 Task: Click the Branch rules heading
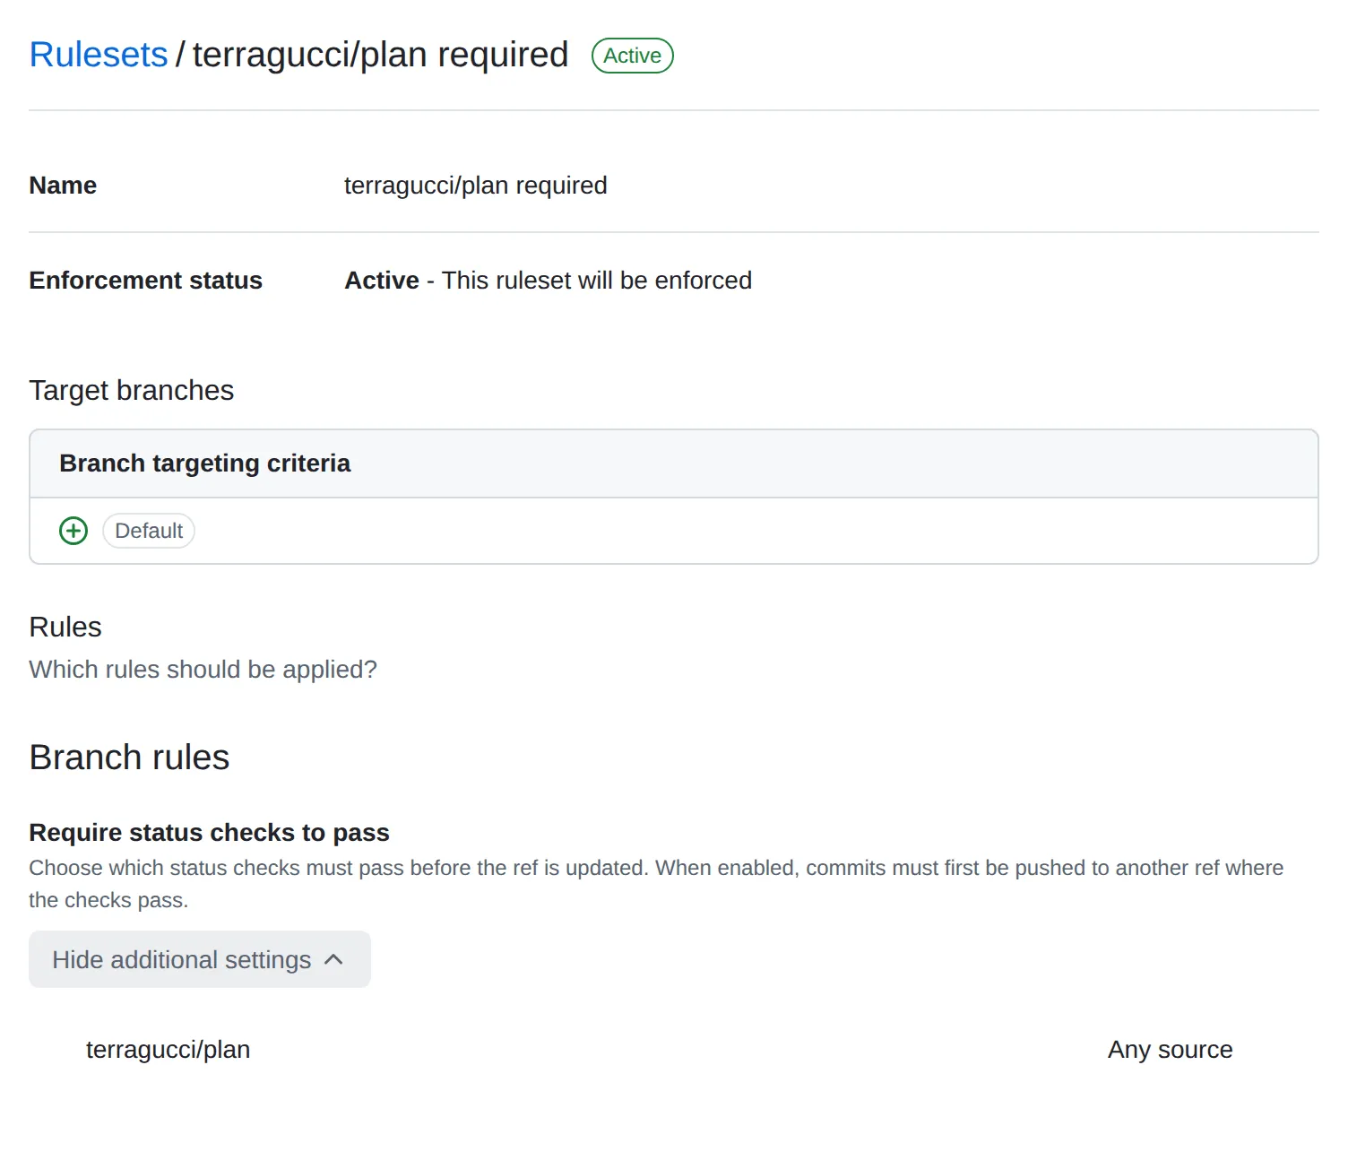[x=130, y=758]
